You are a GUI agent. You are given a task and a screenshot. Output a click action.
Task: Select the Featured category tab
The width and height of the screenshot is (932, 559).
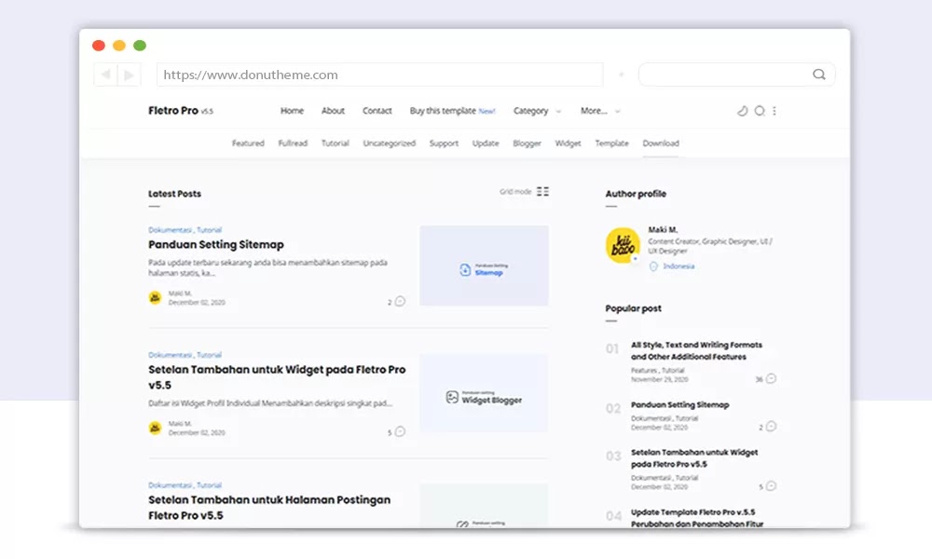(248, 143)
